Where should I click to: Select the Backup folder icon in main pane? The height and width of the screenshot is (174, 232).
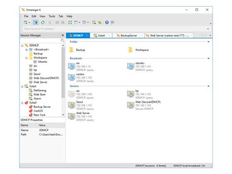pos(71,50)
